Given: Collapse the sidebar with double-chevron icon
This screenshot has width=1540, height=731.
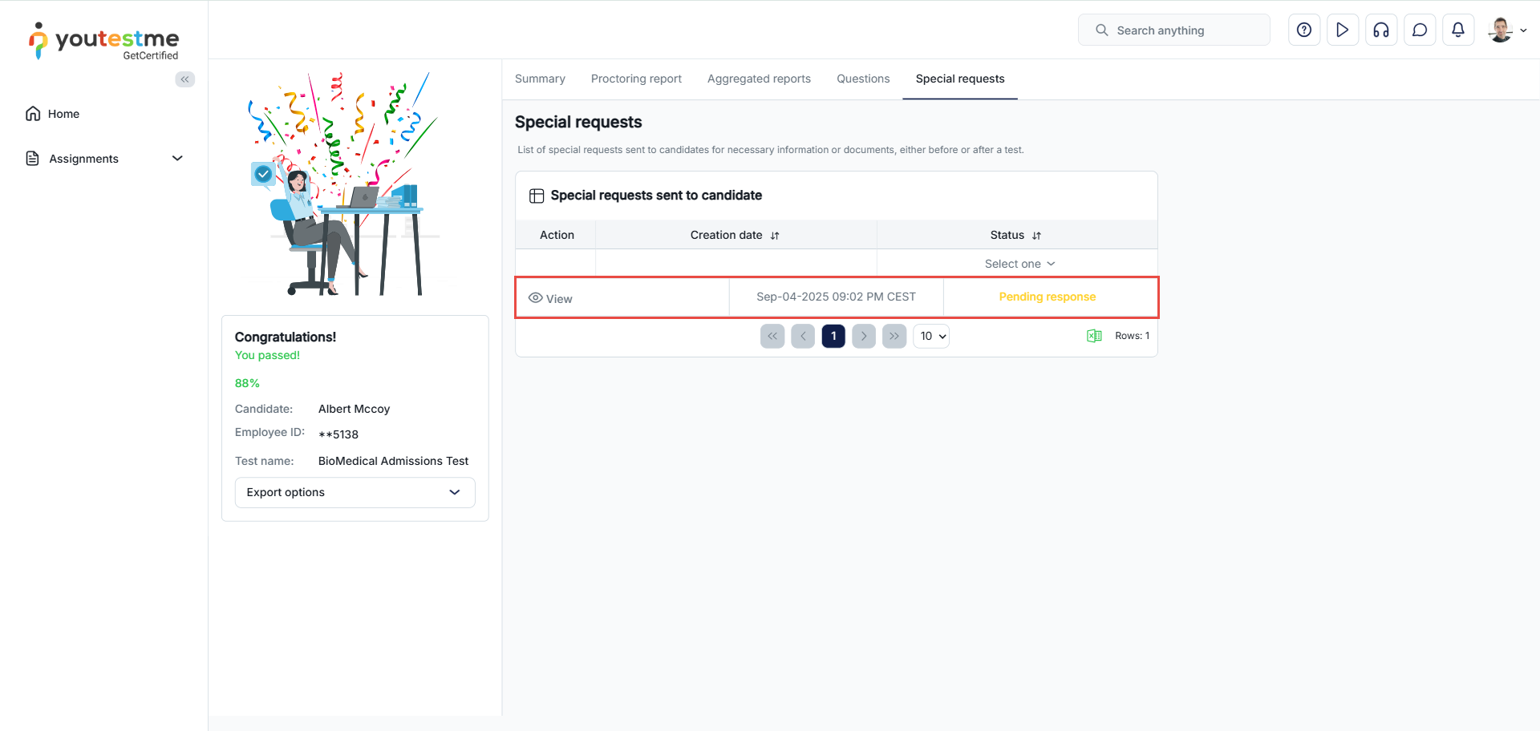Looking at the screenshot, I should coord(185,79).
